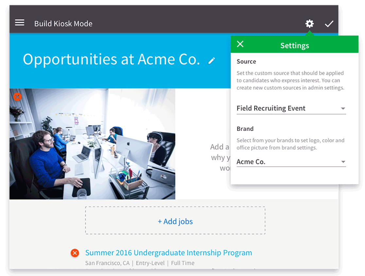Image resolution: width=365 pixels, height=276 pixels.
Task: Click the Opportunities at Acme Co. heading
Action: (x=111, y=59)
